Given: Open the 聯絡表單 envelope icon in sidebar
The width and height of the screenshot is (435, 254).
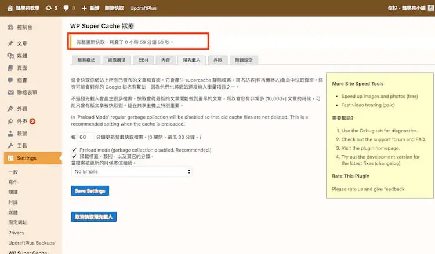Looking at the screenshot, I should pos(10,93).
